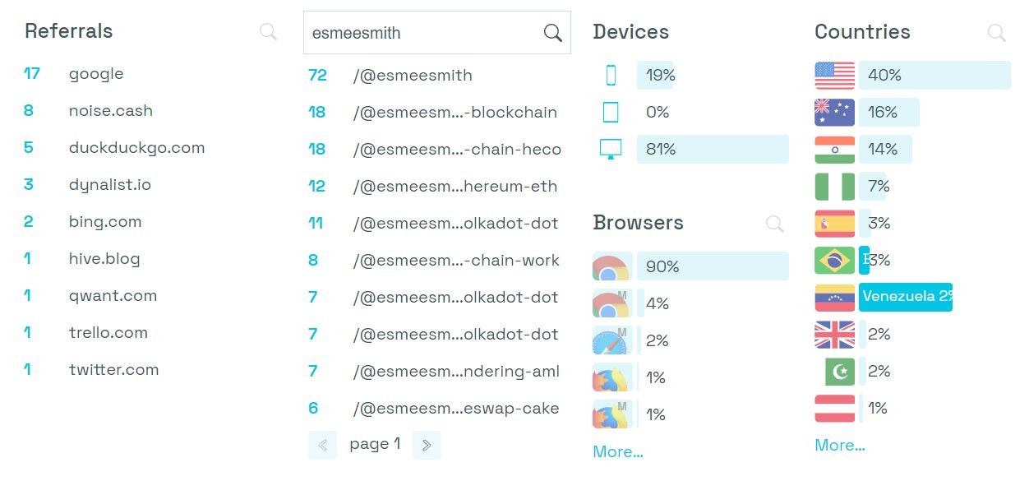The height and width of the screenshot is (481, 1029).
Task: Click the Venezuela flag icon
Action: click(x=834, y=297)
